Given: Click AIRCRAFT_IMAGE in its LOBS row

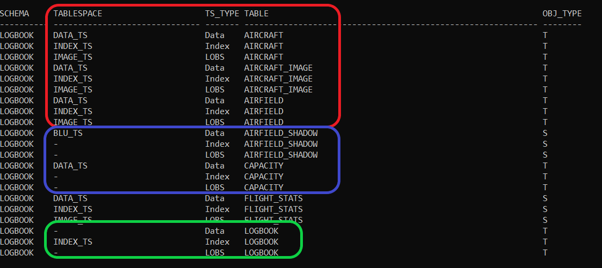Looking at the screenshot, I should 278,90.
